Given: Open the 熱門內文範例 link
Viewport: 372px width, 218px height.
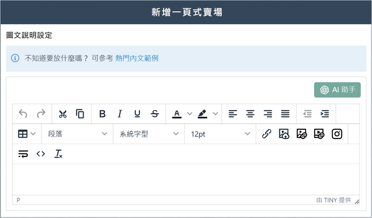Looking at the screenshot, I should pos(137,59).
